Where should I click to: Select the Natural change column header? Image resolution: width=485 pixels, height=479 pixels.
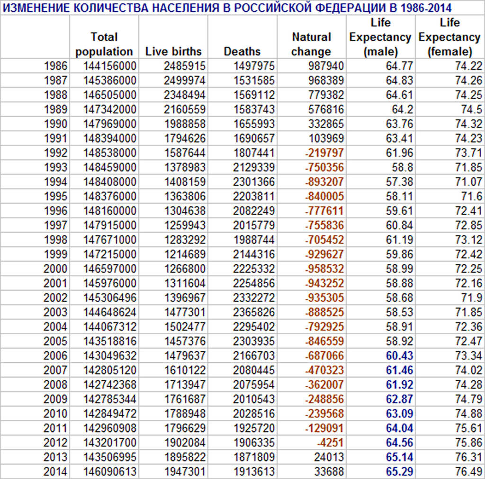311,44
